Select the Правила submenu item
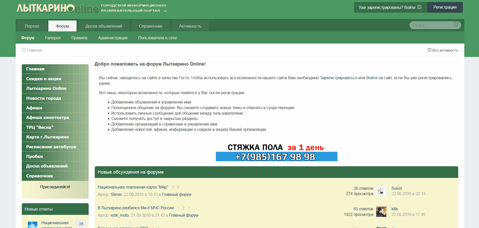Screen dimensions: 479x228 [x=79, y=38]
